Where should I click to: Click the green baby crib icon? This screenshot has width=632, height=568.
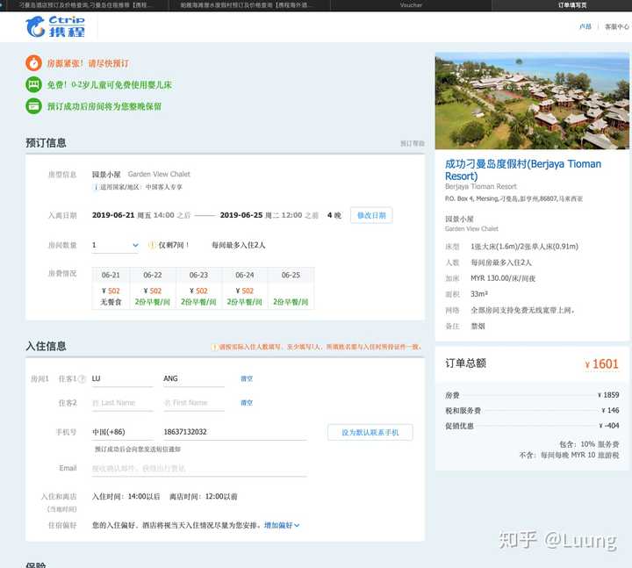(x=34, y=84)
